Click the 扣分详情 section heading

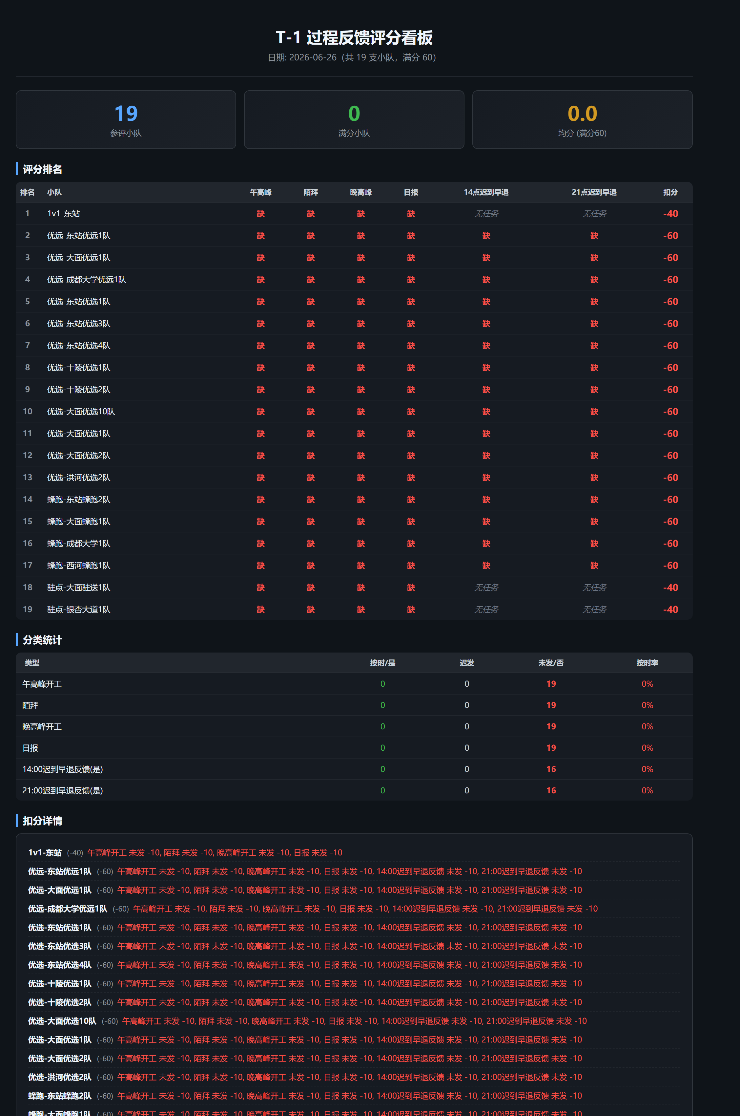tap(42, 821)
